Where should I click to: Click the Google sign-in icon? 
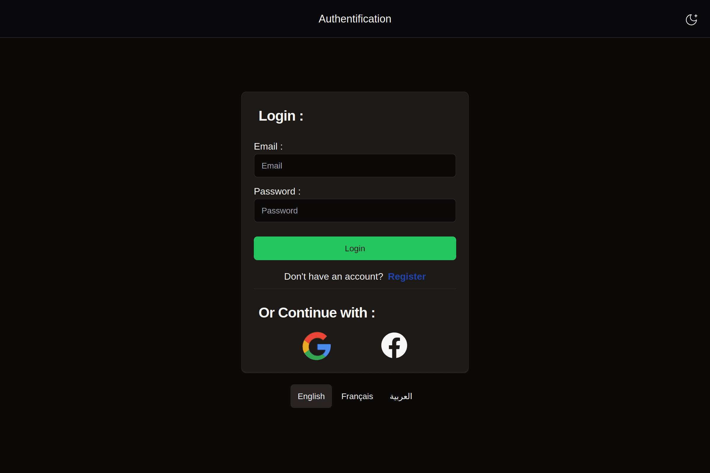tap(316, 345)
